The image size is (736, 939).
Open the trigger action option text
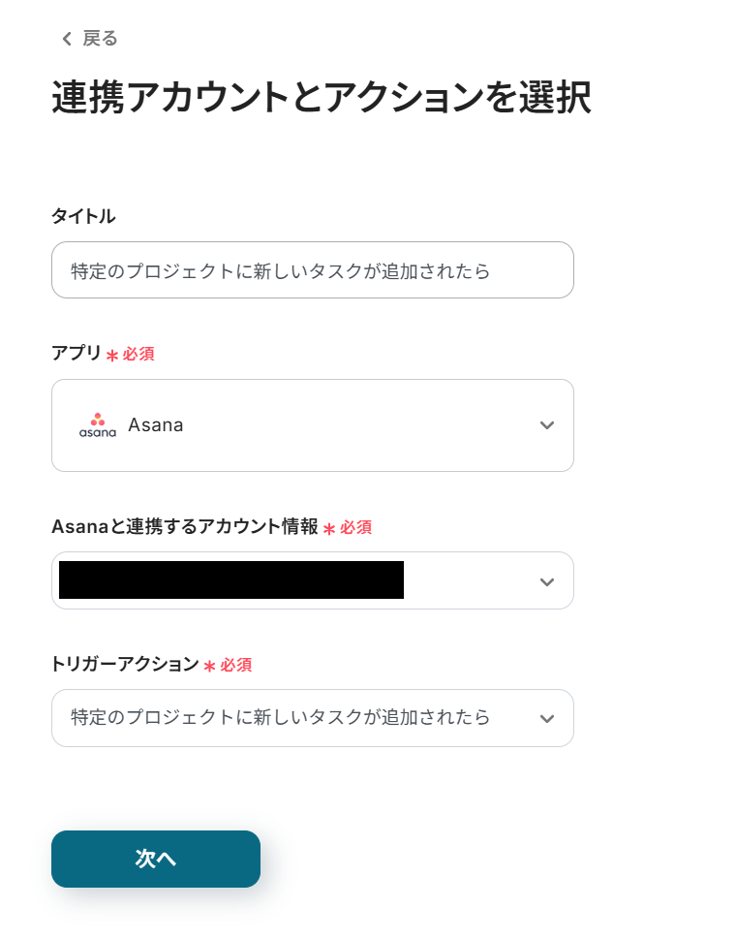point(280,718)
